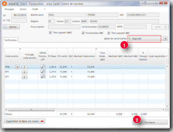Minimize the AreaFSE_Start window
The width and height of the screenshot is (173, 132).
tap(150, 3)
